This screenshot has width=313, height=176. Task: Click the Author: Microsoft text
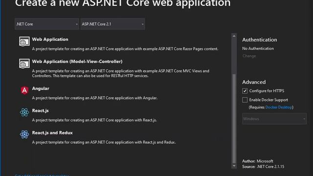tap(258, 161)
